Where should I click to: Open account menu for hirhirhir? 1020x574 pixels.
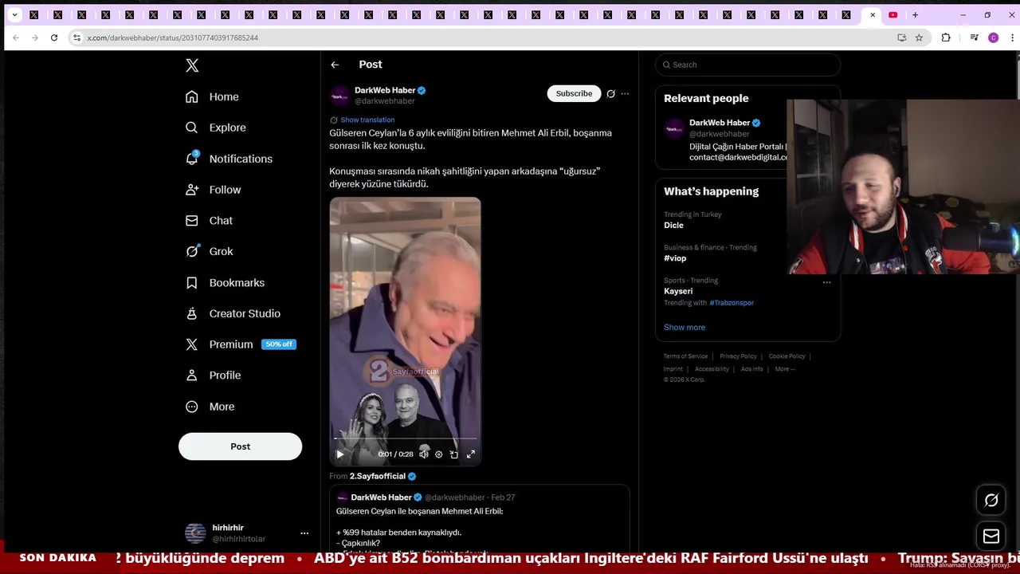coord(304,533)
